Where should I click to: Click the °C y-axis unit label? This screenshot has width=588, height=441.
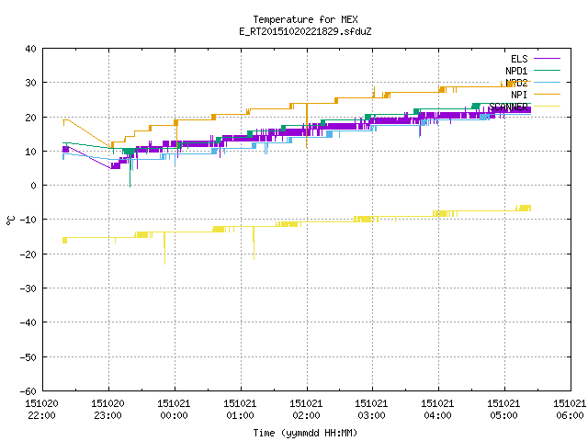coord(10,220)
